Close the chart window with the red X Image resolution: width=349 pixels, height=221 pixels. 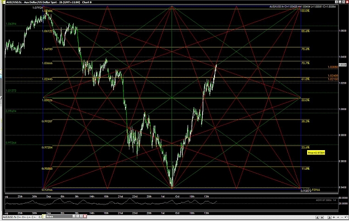coord(347,2)
